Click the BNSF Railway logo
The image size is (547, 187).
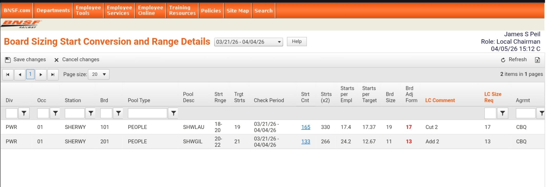pos(21,24)
